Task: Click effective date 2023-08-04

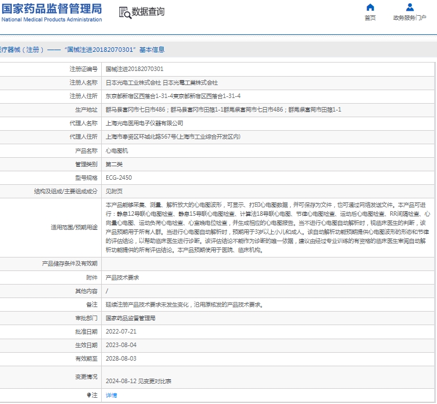Action: (121, 345)
